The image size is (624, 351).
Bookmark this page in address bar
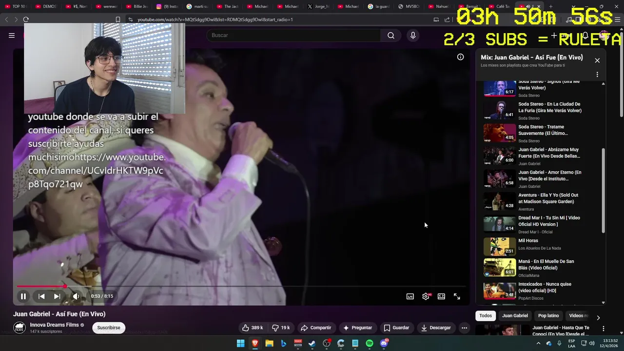tap(117, 19)
